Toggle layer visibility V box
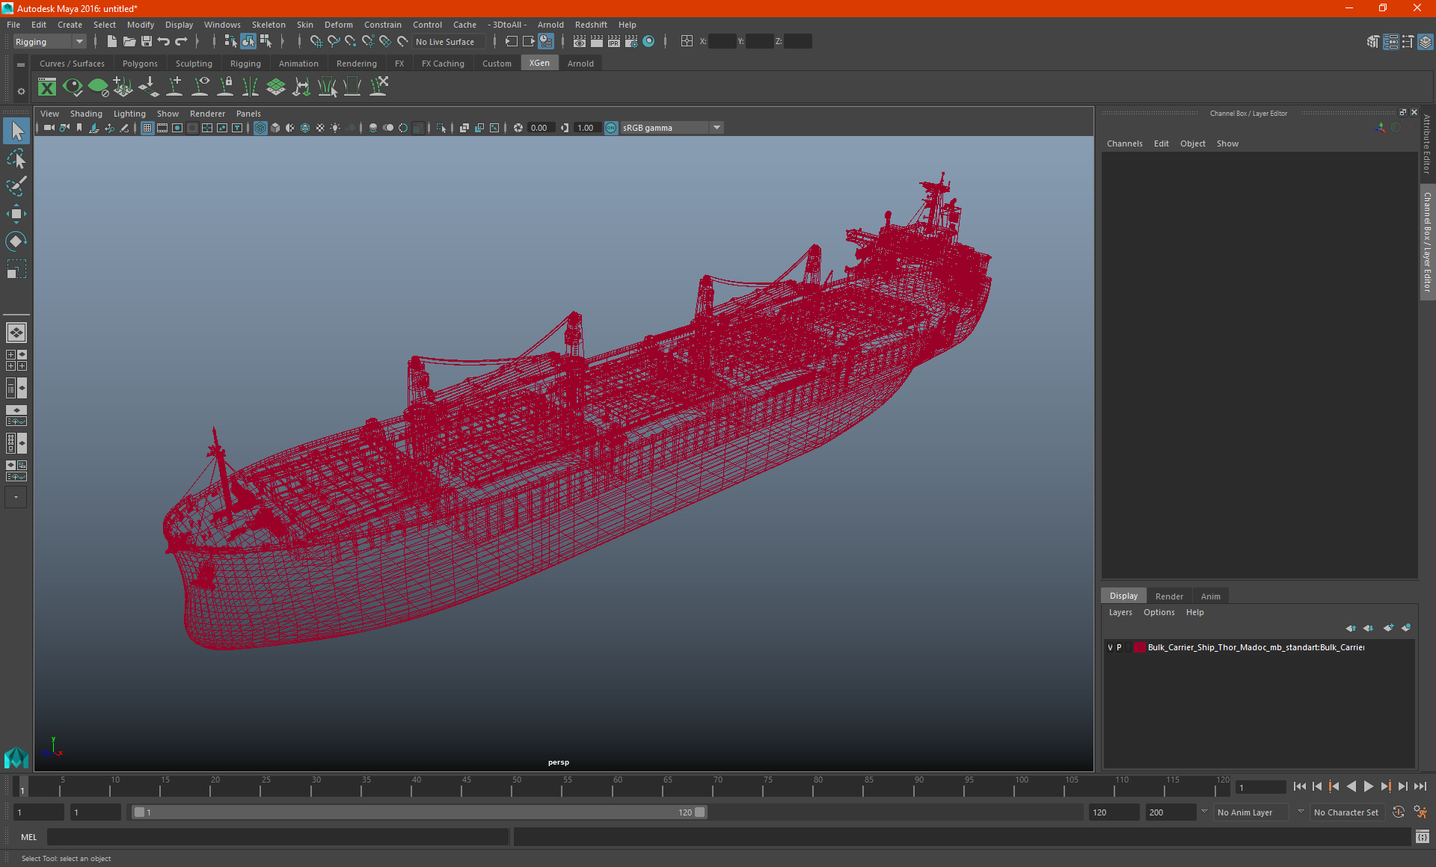Image resolution: width=1436 pixels, height=867 pixels. (x=1110, y=647)
